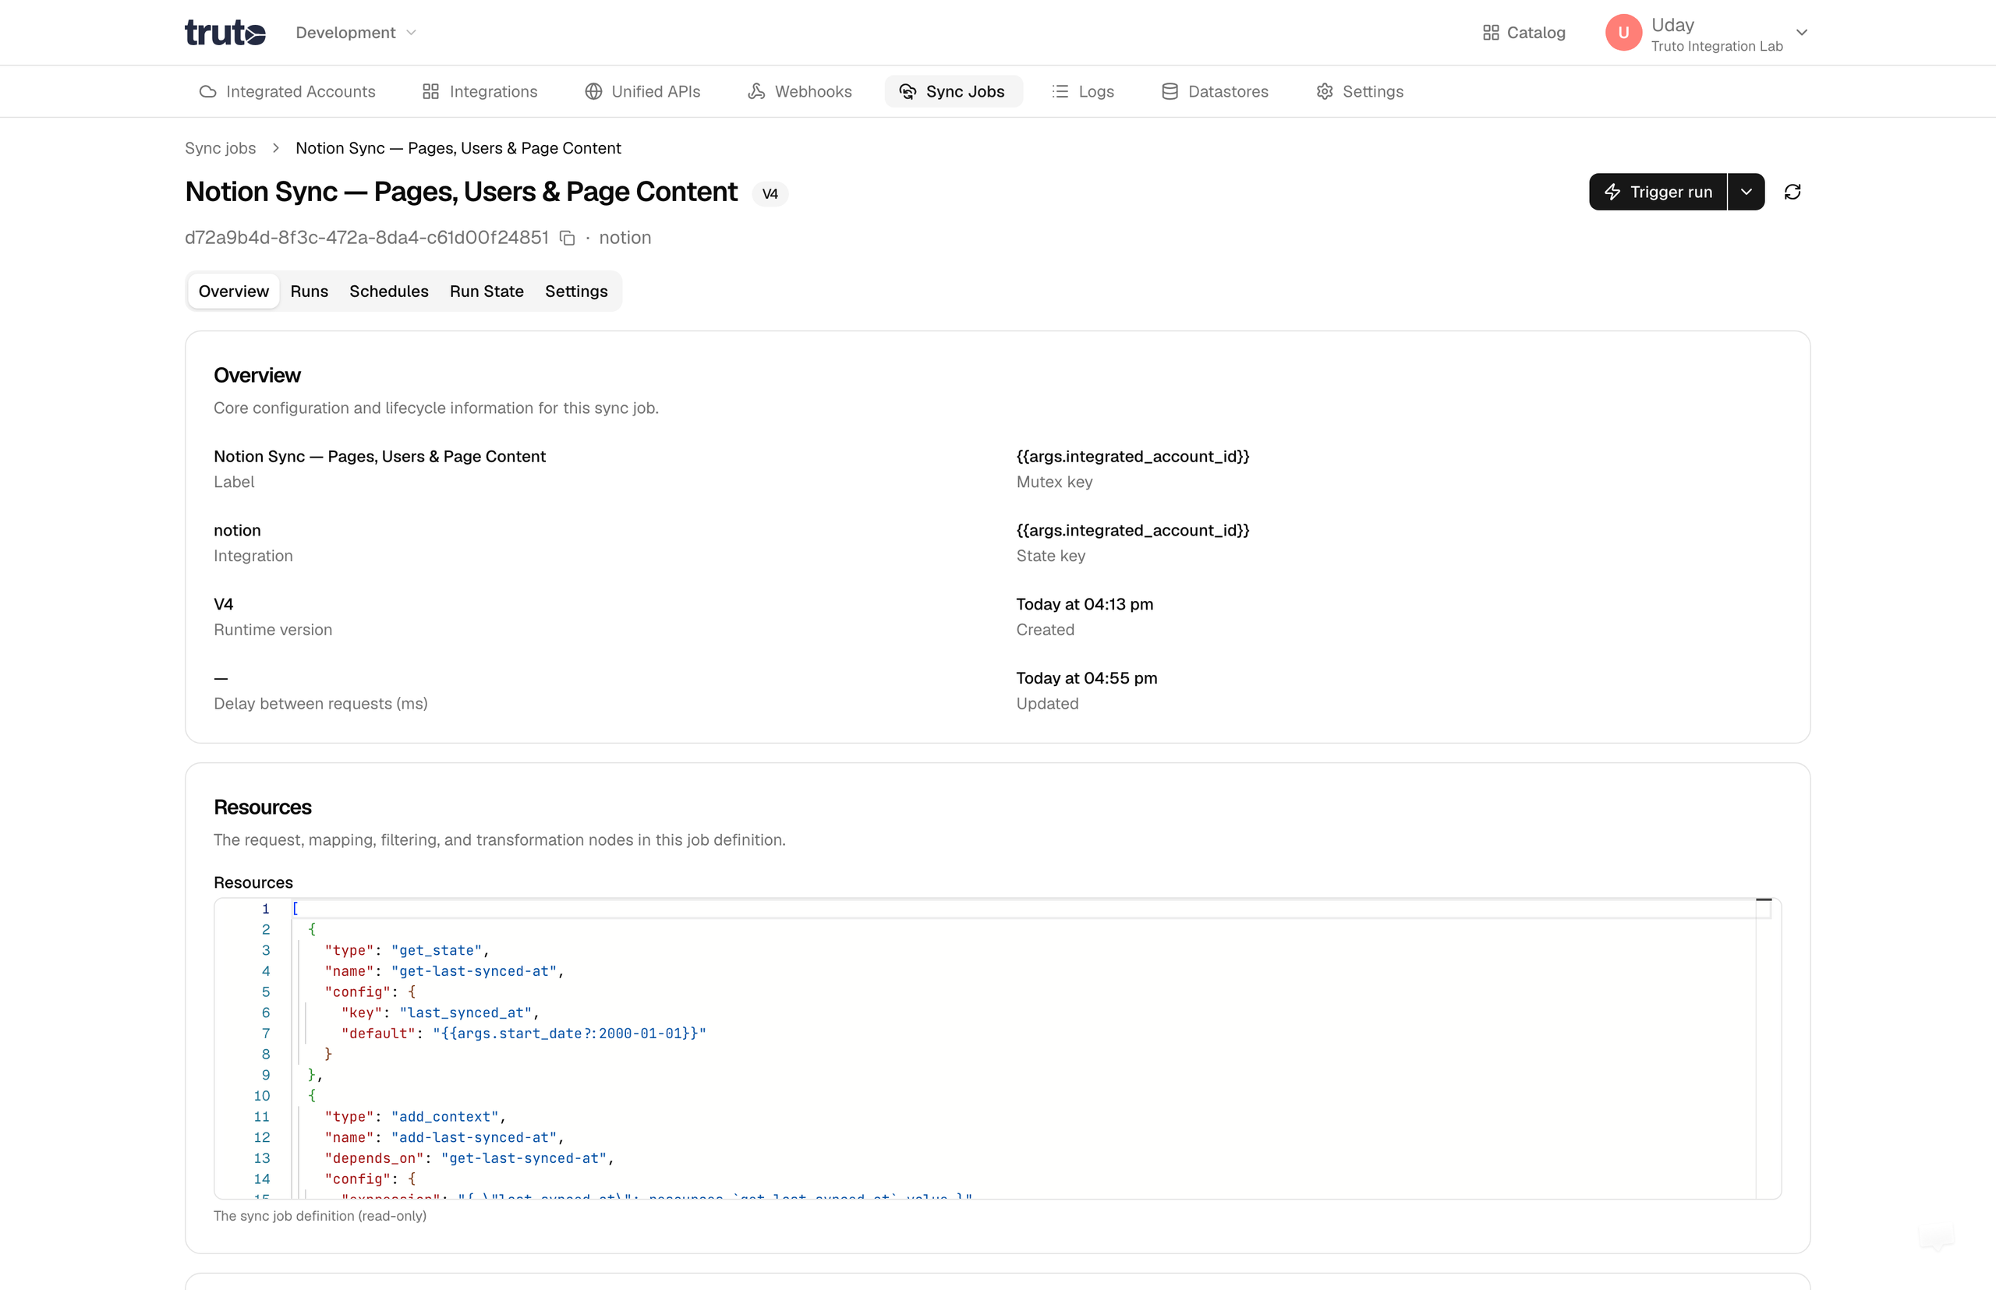Open the job Settings tab
The image size is (1996, 1290).
pos(576,291)
